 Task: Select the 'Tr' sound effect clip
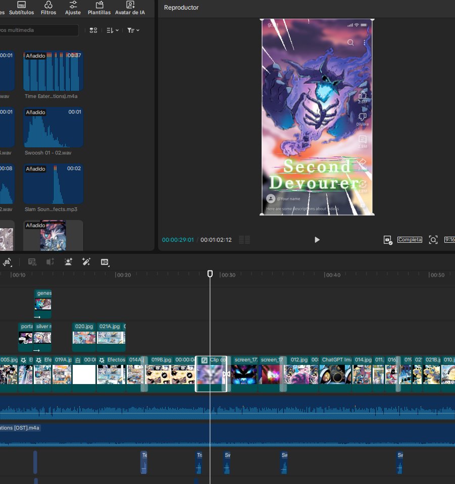[x=199, y=462]
